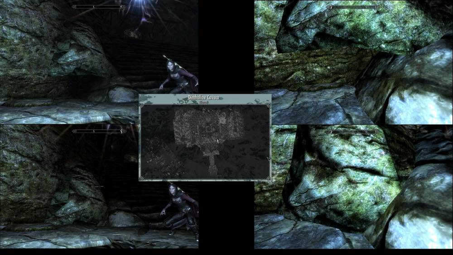Screen dimensions: 453x255
Task: Click the crosshair in the bottom-left view
Action: click(99, 186)
